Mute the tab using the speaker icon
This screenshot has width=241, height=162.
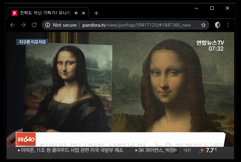tap(76, 13)
